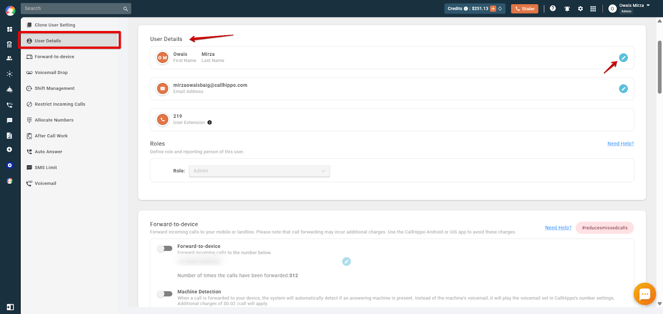Click the orange Dialer button

(x=525, y=9)
